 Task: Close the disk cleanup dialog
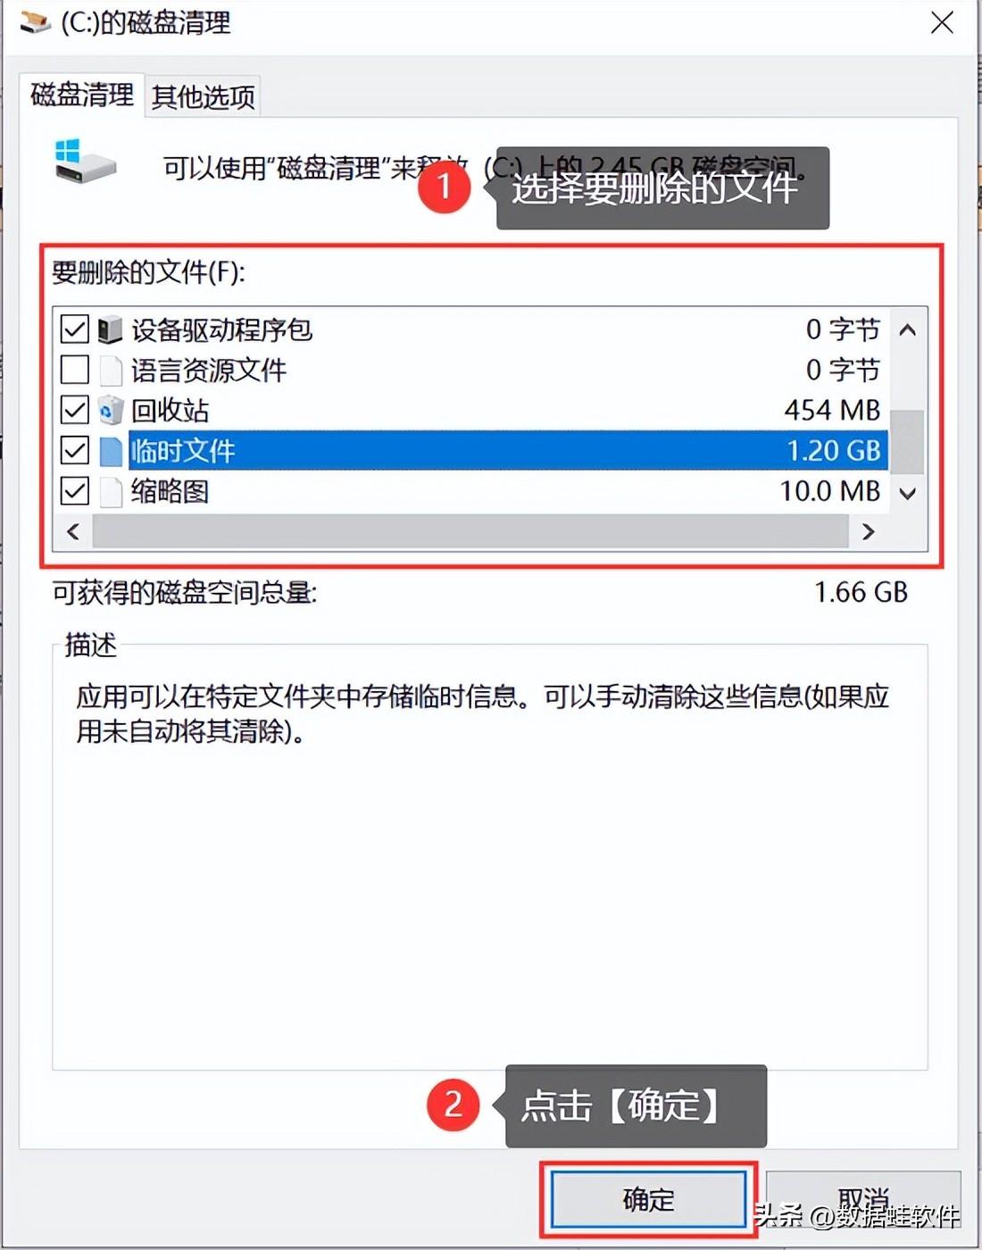[942, 22]
